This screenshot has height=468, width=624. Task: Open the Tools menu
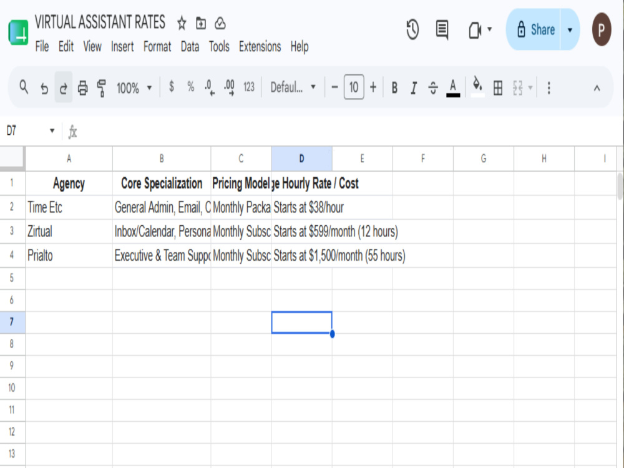click(x=219, y=47)
